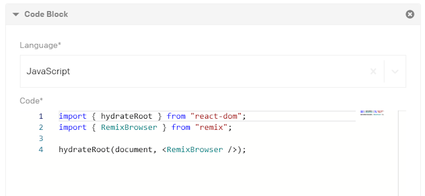Click line number 3 in gutter
The image size is (425, 196).
click(x=41, y=138)
